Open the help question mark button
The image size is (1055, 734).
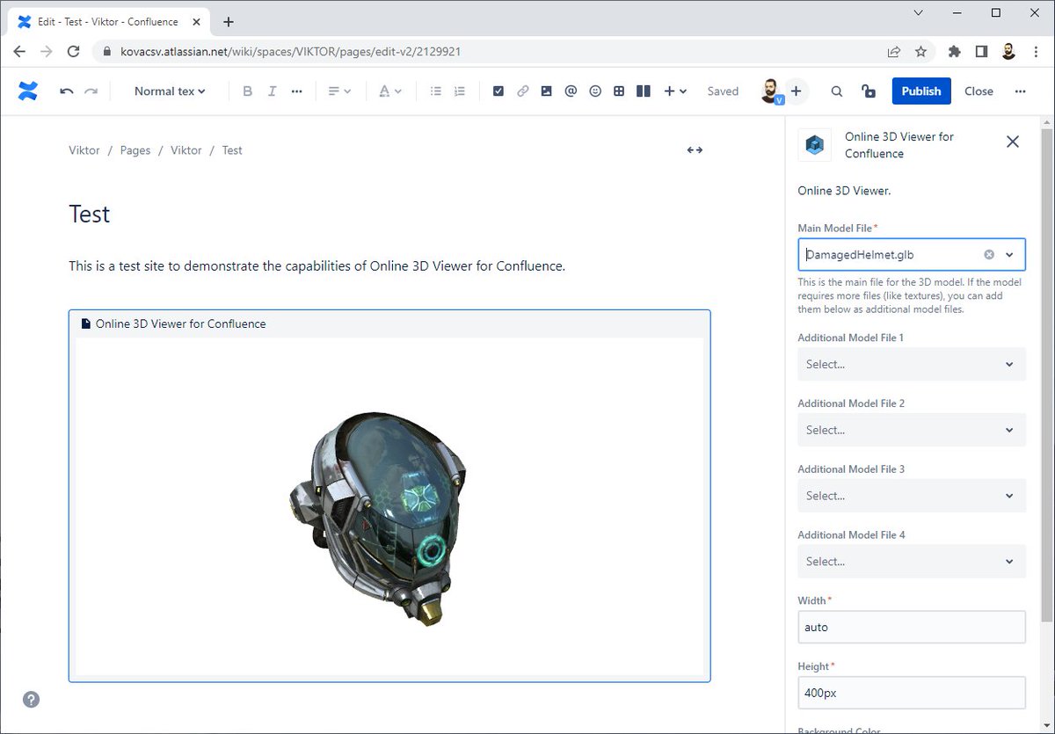[x=31, y=700]
